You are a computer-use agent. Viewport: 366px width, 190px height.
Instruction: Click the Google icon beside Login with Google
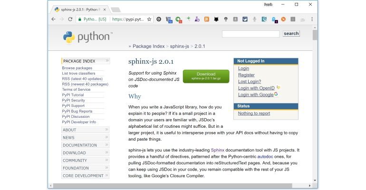point(276,94)
